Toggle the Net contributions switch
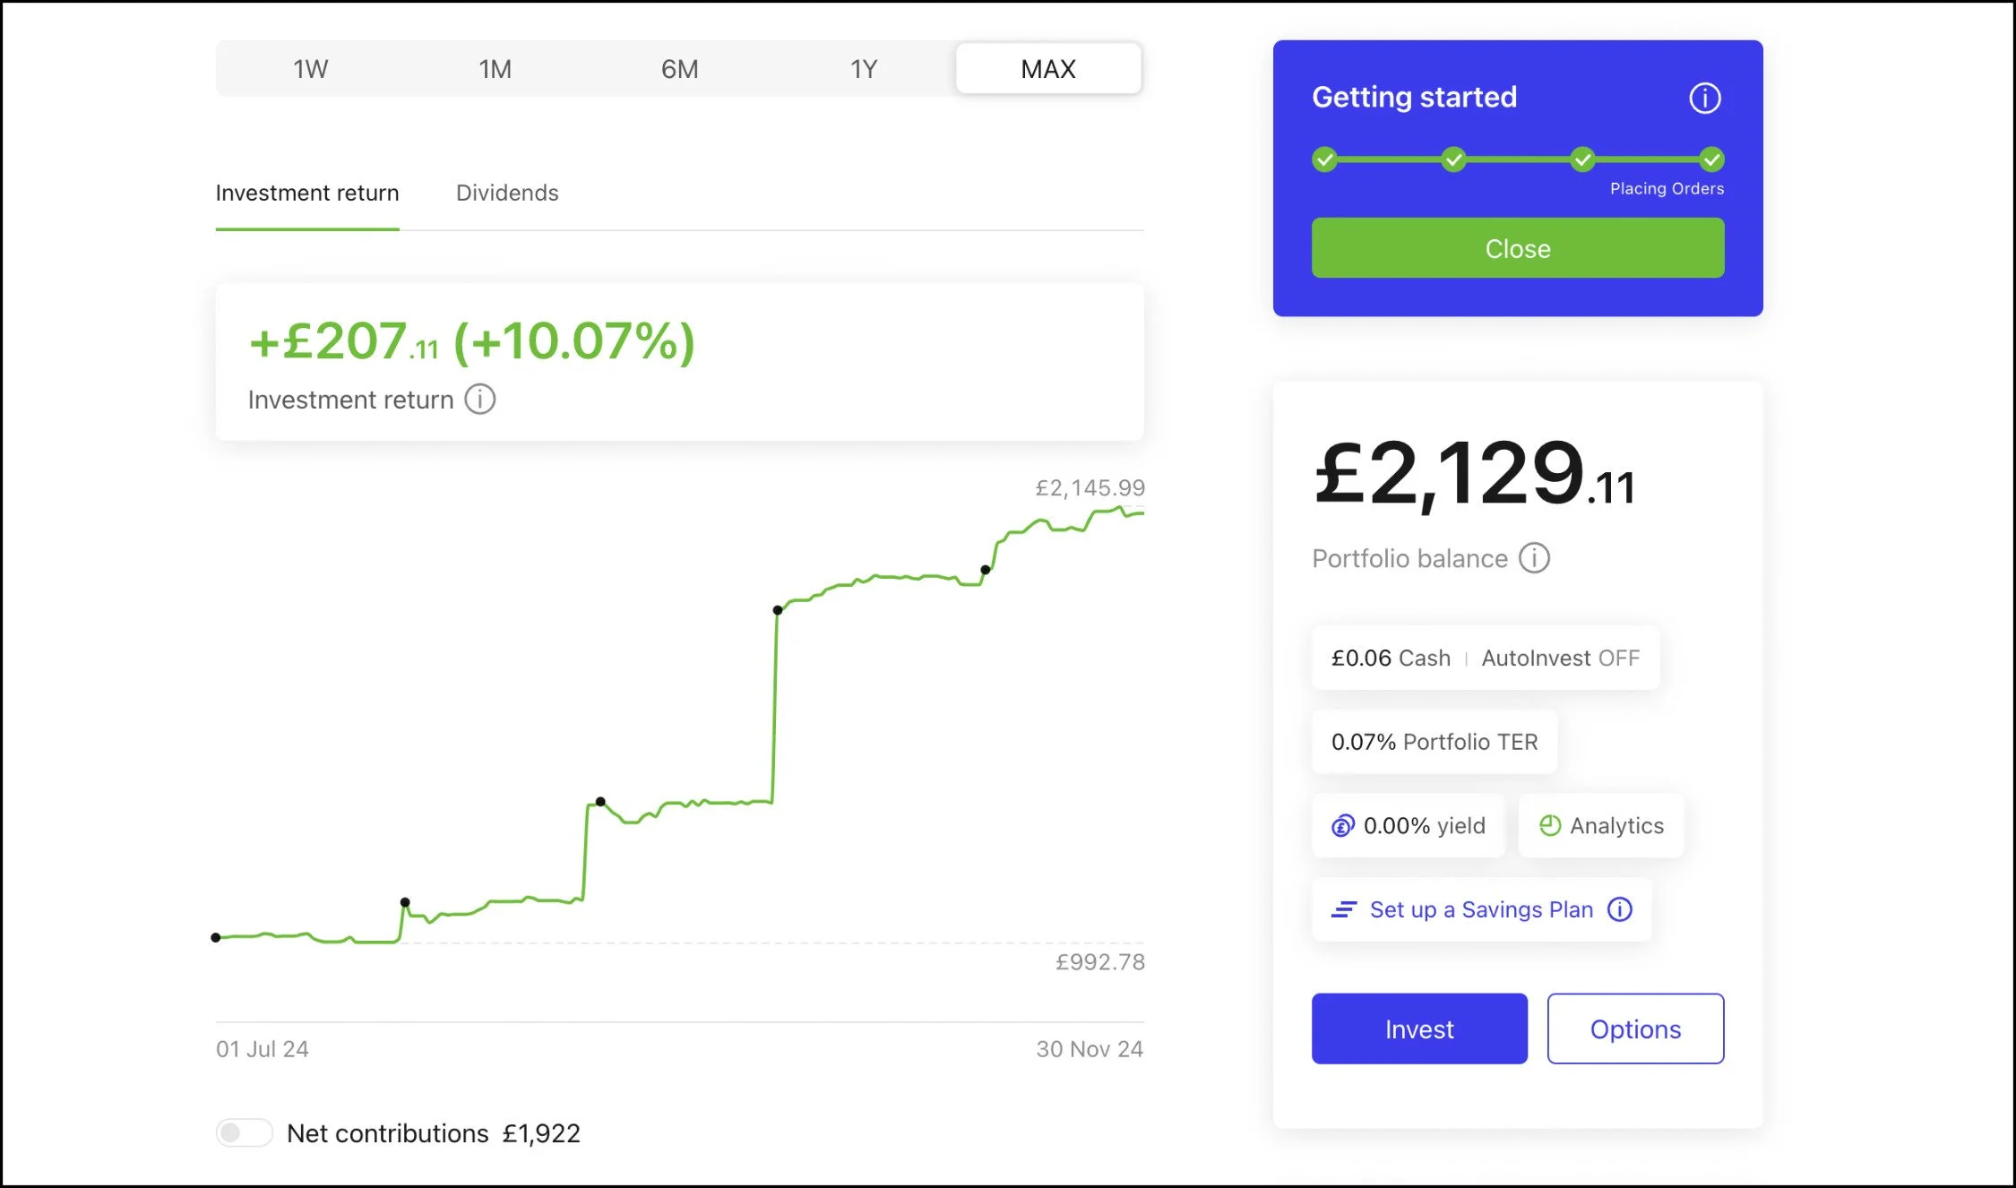 [x=244, y=1132]
